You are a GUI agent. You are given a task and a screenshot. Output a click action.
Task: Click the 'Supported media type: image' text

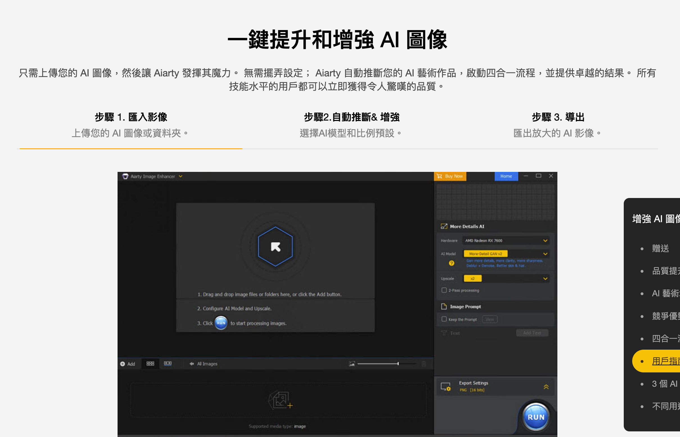[x=277, y=426]
